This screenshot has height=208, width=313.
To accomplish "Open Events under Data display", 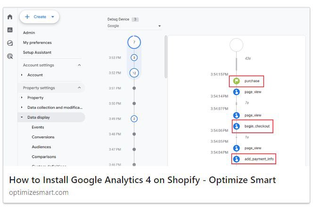I will pyautogui.click(x=38, y=127).
